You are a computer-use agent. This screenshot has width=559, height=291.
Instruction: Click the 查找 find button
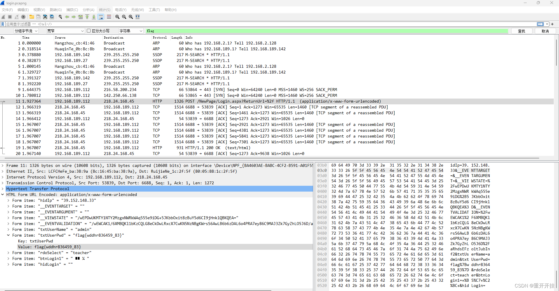[x=521, y=31]
